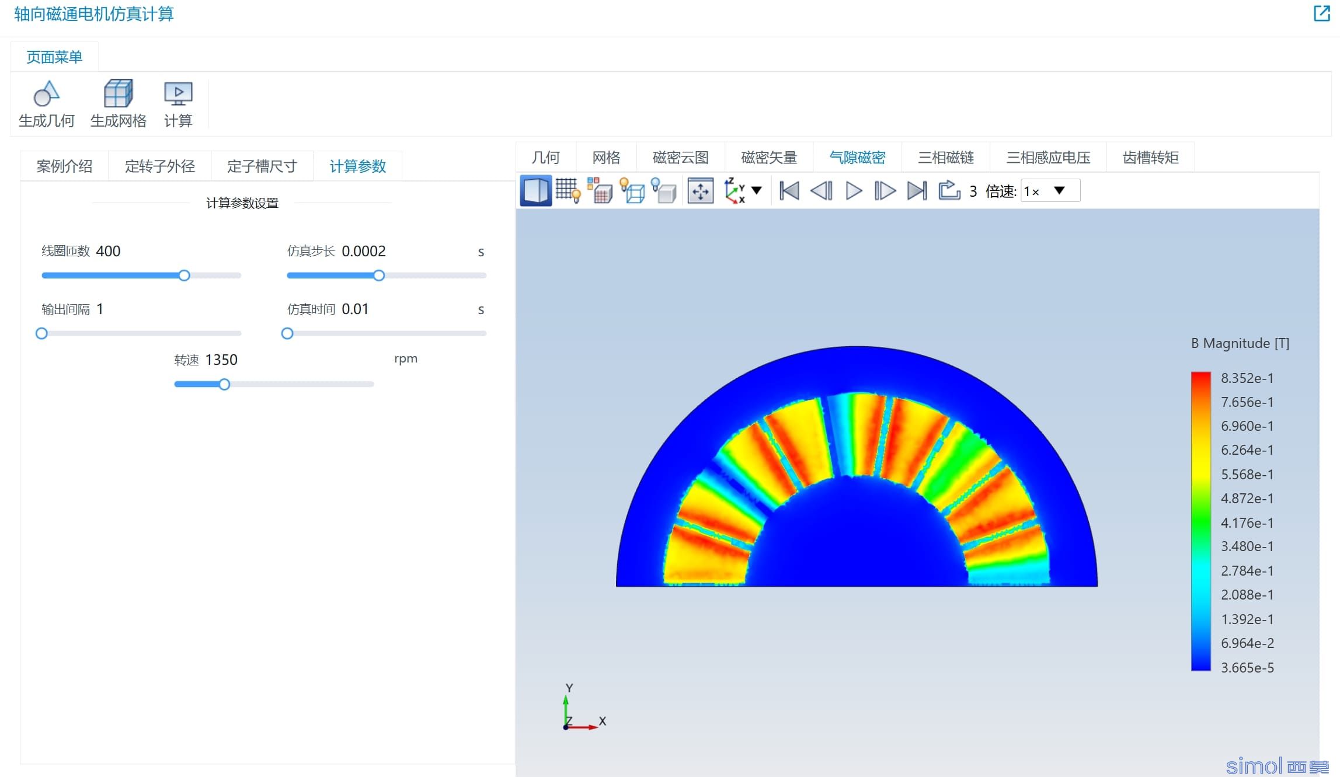Screen dimensions: 1340x777
Task: Toggle the loop playback icon
Action: coord(949,190)
